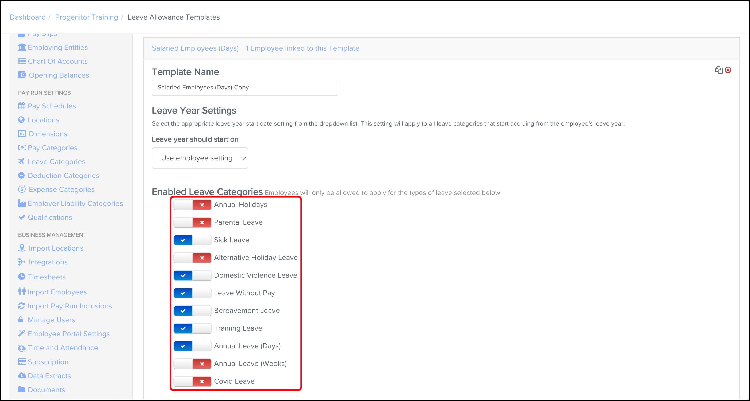Screen dimensions: 750x401
Task: Open Chart Of Accounts in sidebar
Action: tap(57, 61)
